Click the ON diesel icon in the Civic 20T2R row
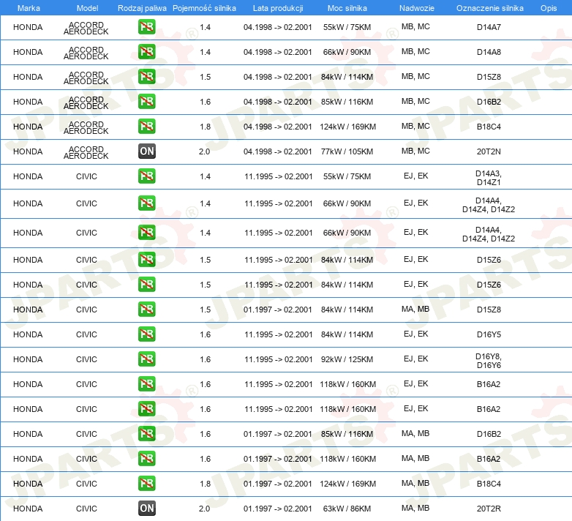 [x=146, y=508]
